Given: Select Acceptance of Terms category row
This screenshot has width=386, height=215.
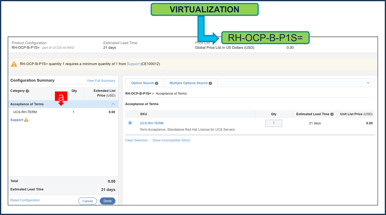Looking at the screenshot, I should click(x=63, y=104).
